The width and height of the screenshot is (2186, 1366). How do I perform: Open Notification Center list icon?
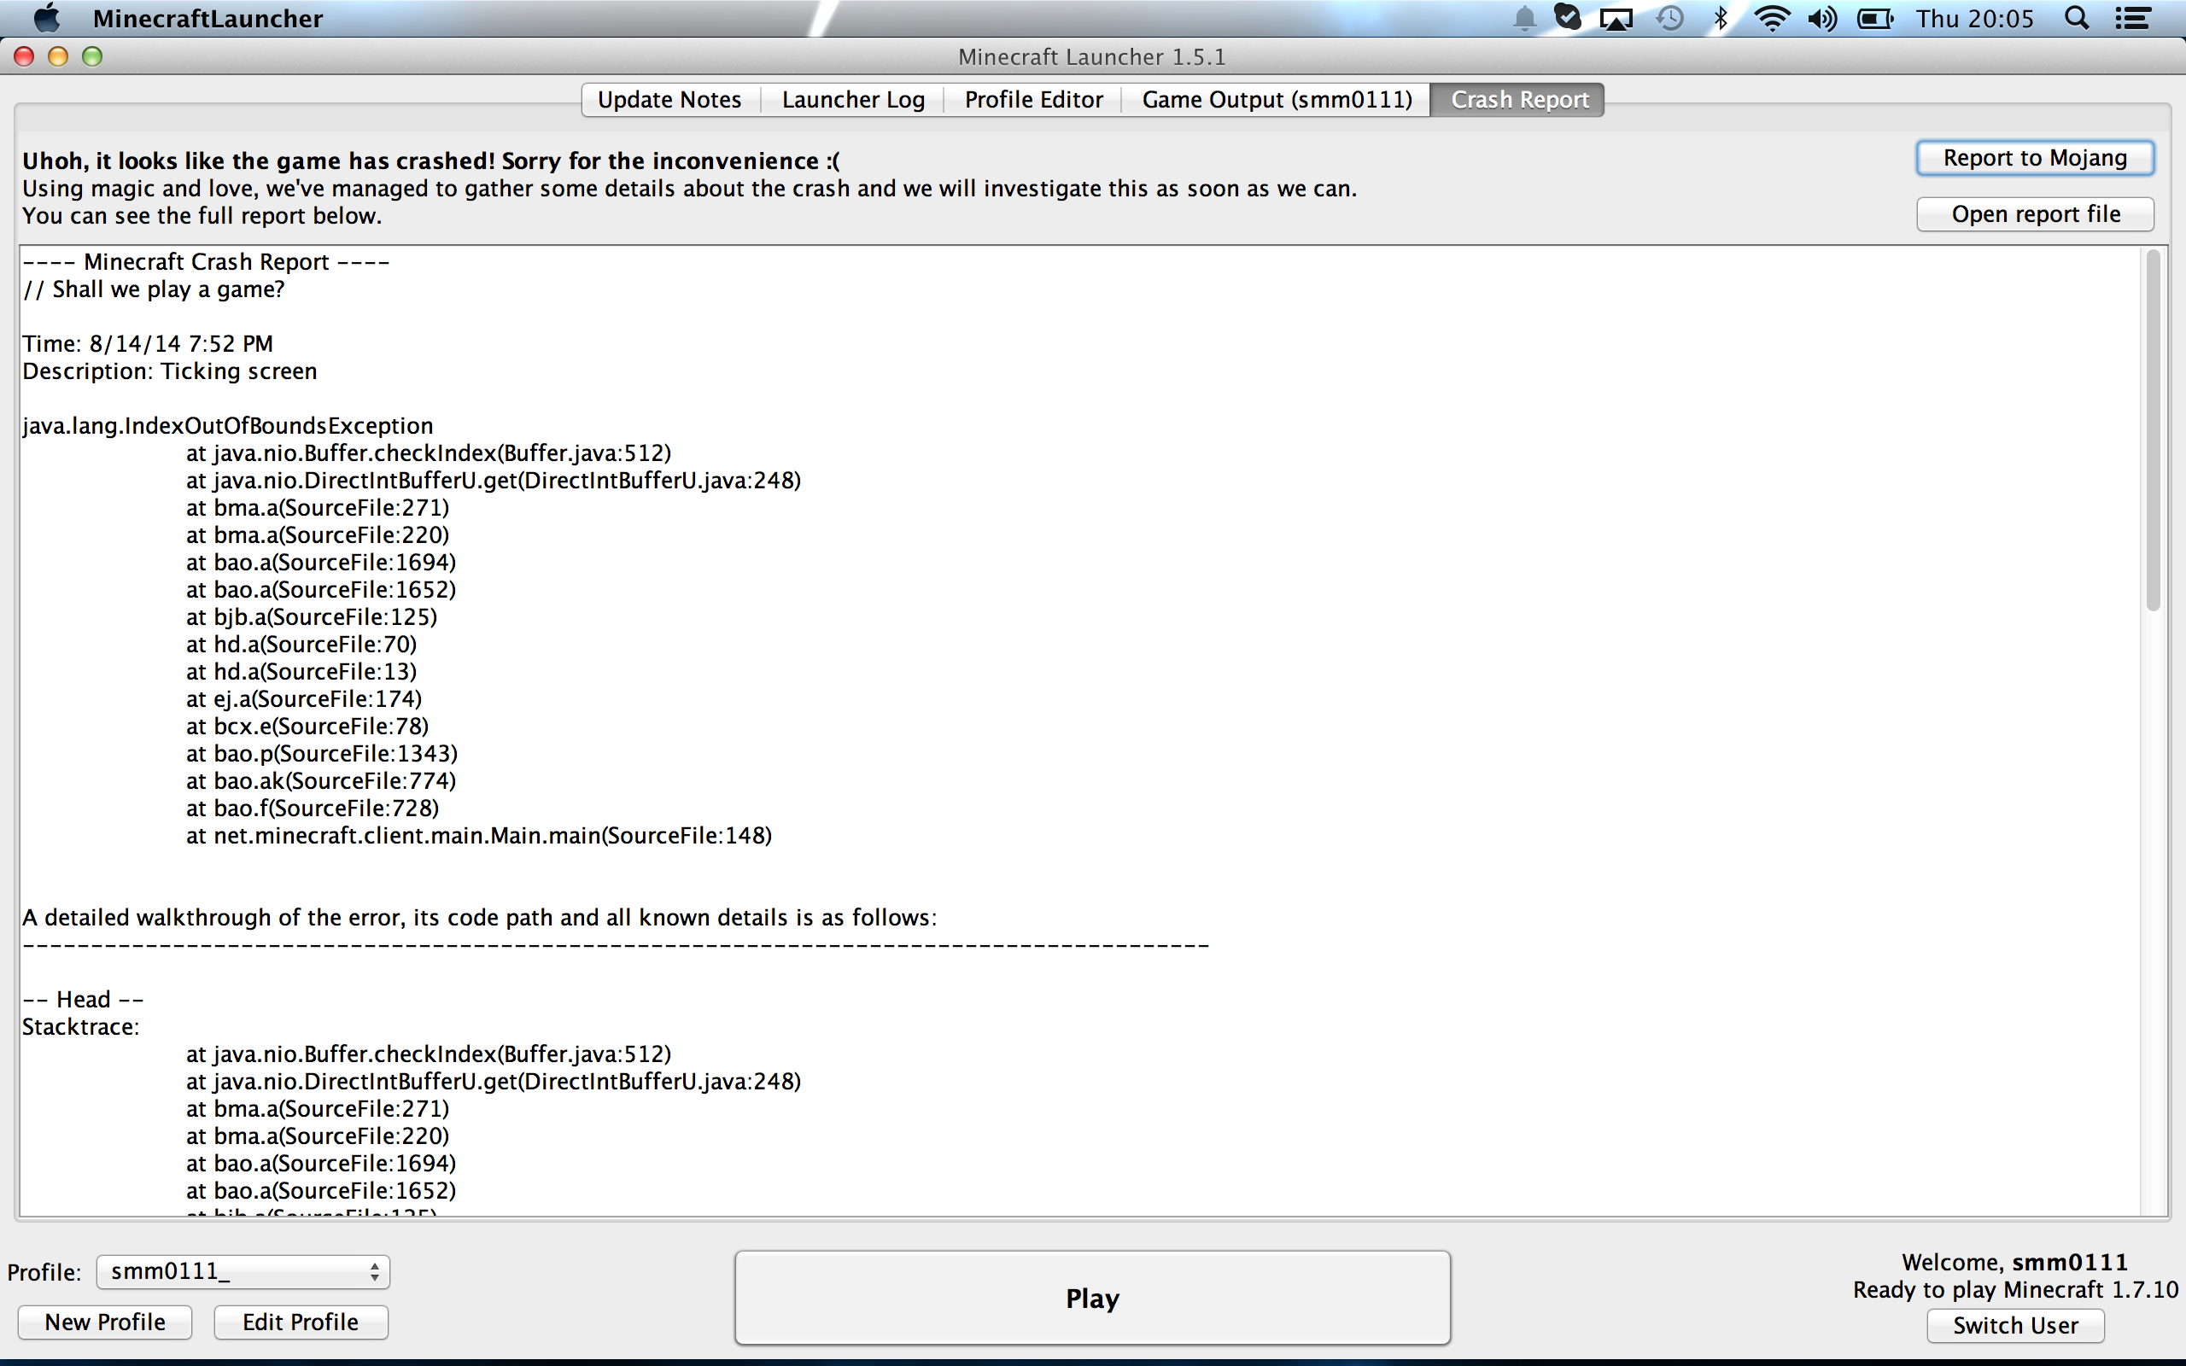coord(2134,18)
